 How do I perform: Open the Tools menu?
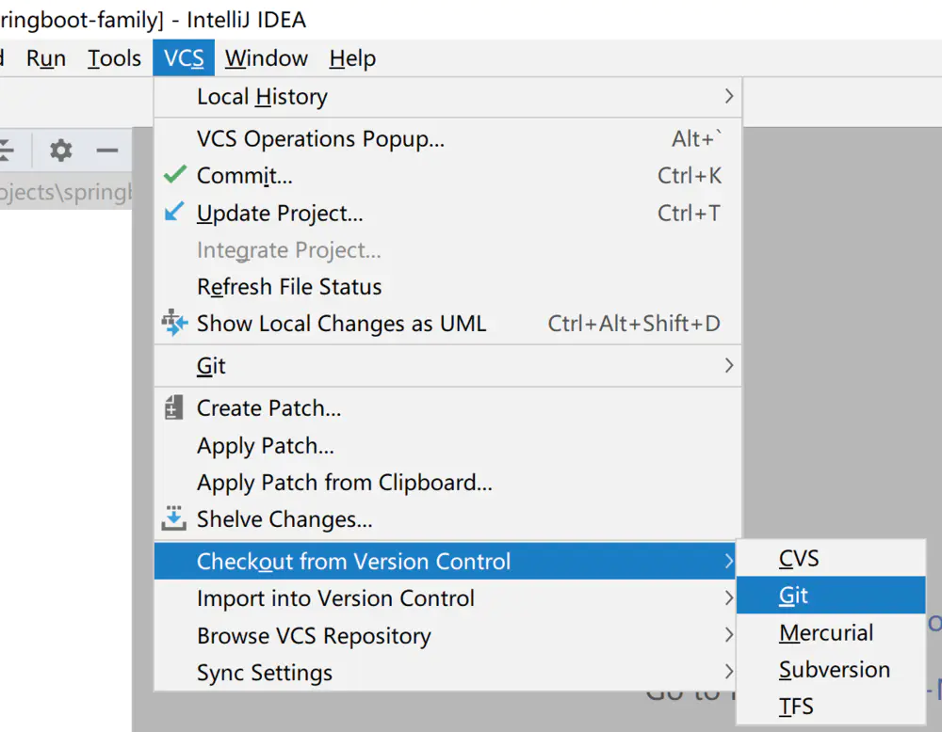click(114, 58)
